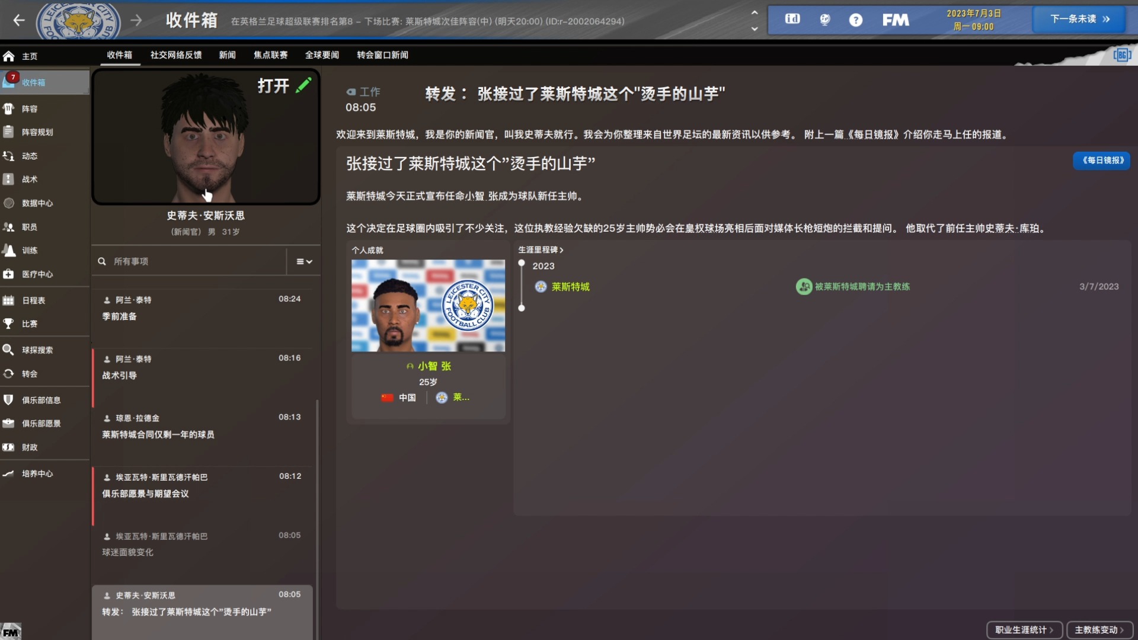Open the world globe icon in top bar
The height and width of the screenshot is (640, 1138).
823,20
